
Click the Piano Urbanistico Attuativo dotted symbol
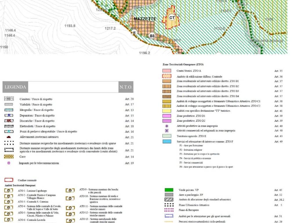point(169,205)
